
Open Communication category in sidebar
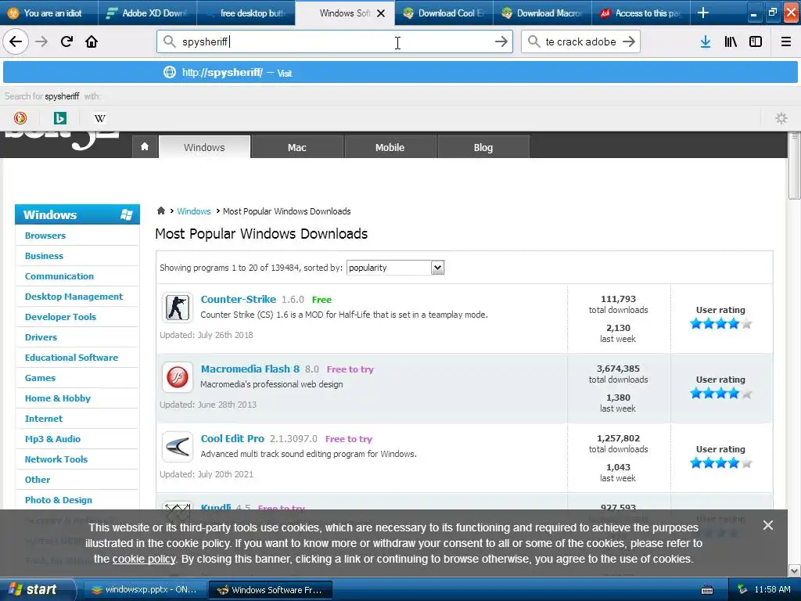pyautogui.click(x=59, y=276)
